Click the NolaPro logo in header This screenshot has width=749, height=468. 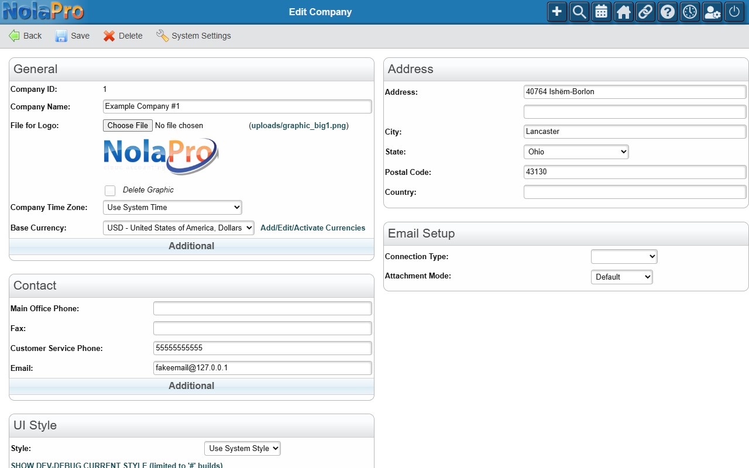43,11
